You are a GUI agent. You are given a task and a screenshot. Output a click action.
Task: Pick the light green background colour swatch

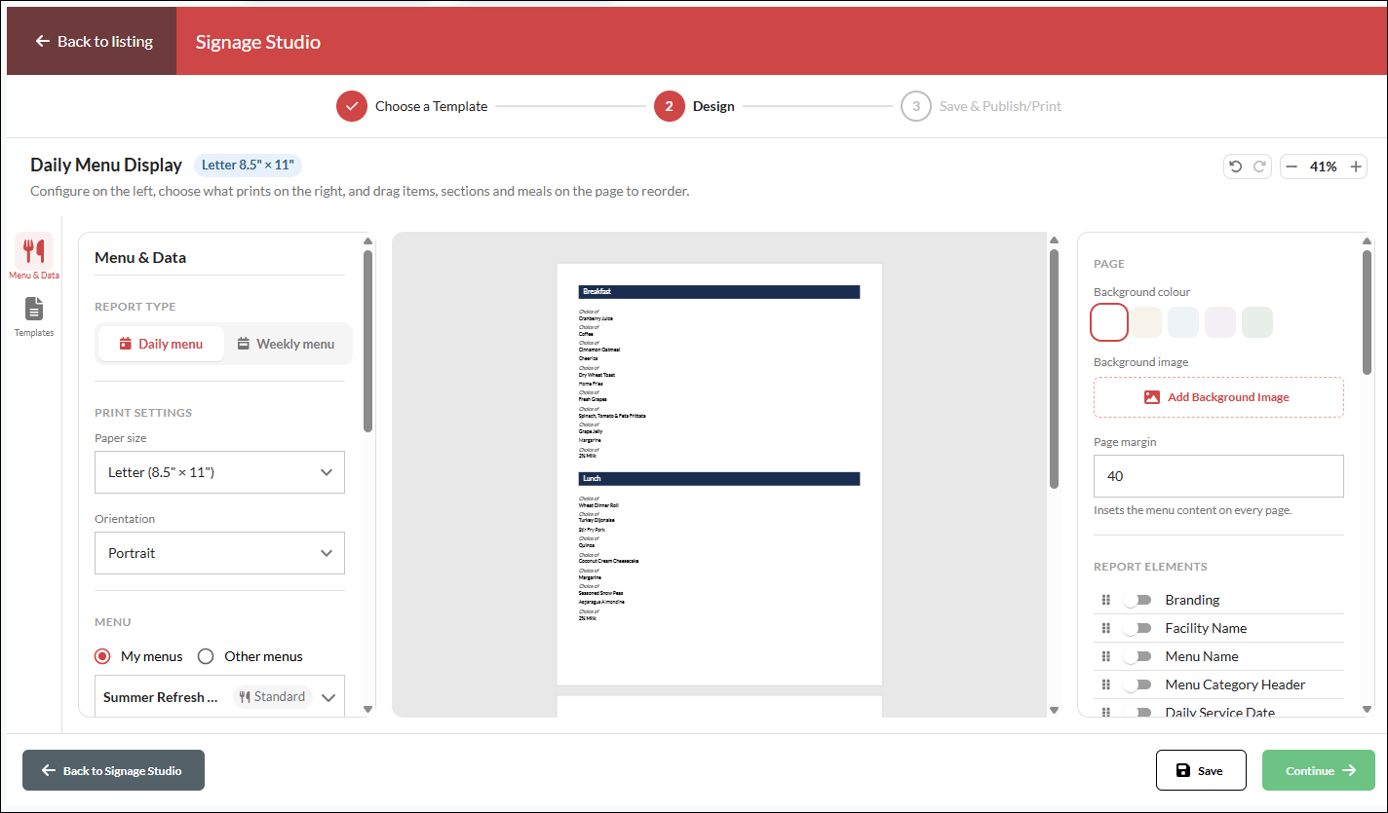1257,322
